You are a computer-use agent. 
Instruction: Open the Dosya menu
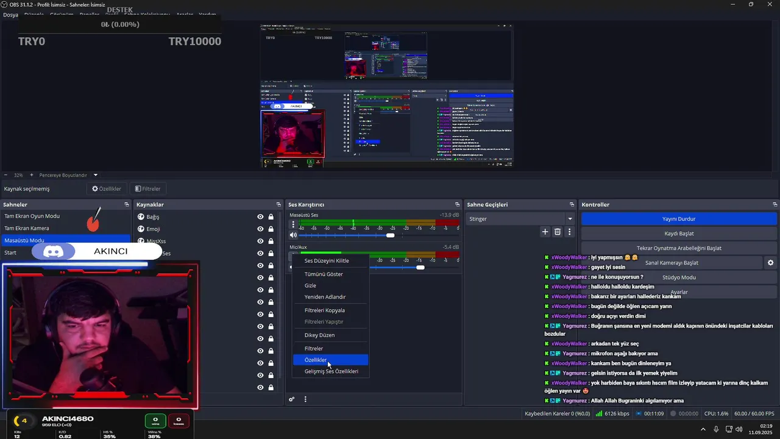point(10,15)
